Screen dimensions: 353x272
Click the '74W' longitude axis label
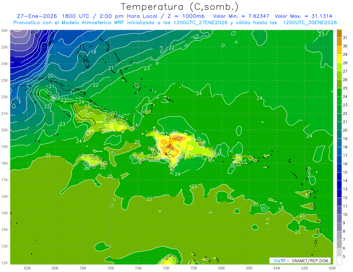tap(138, 268)
